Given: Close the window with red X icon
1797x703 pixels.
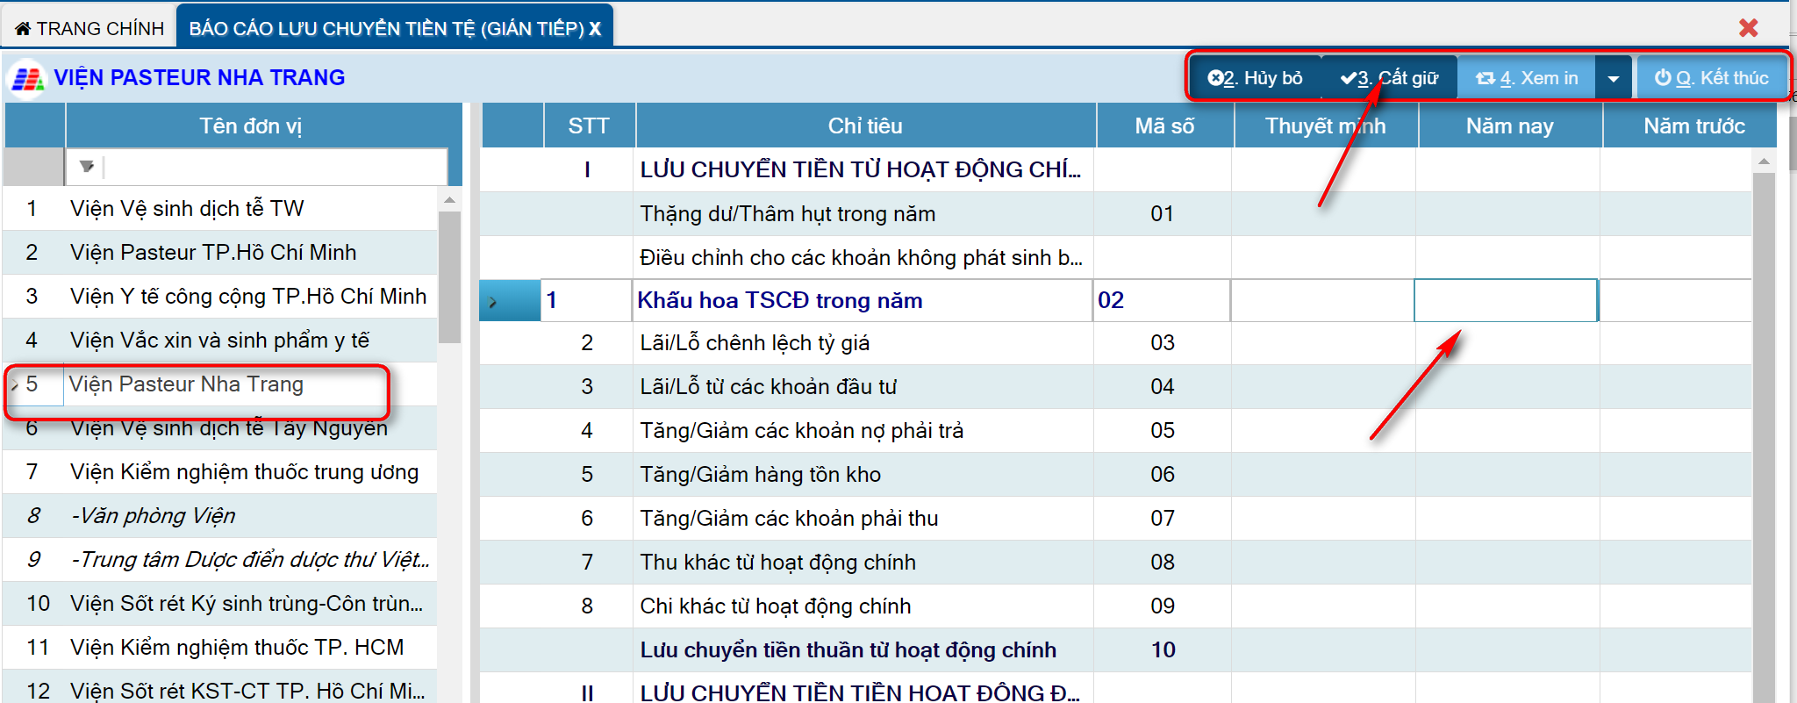Looking at the screenshot, I should [x=1748, y=28].
